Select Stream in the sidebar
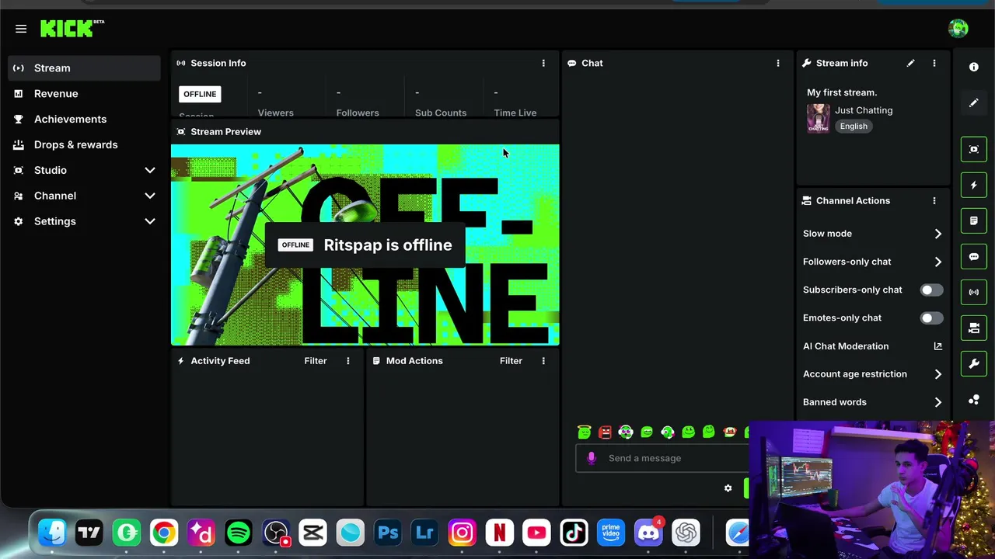 (x=84, y=68)
